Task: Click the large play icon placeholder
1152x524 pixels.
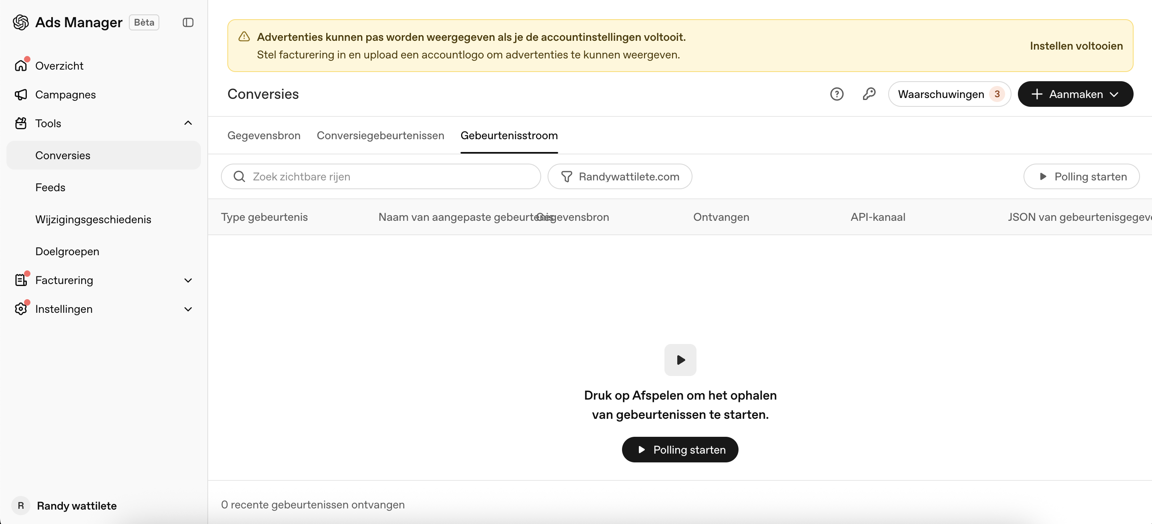Action: [680, 360]
